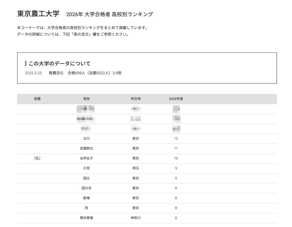Select the school name 西

point(86,208)
